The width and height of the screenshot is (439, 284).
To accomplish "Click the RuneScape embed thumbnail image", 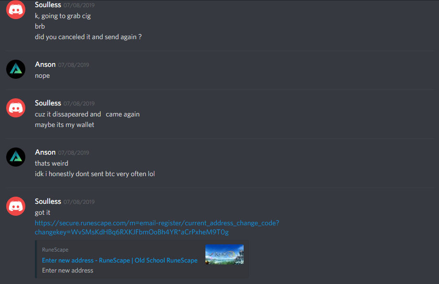I will pos(224,254).
